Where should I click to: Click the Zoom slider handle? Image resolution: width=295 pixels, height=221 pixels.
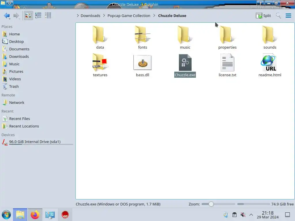click(x=211, y=204)
